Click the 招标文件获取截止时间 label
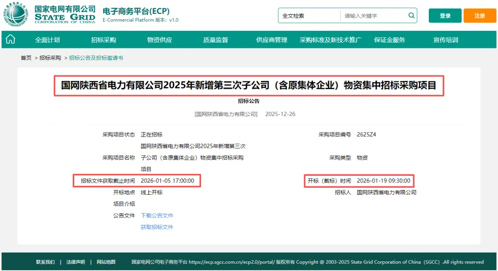Screen dimensions: 498x271 pyautogui.click(x=107, y=181)
